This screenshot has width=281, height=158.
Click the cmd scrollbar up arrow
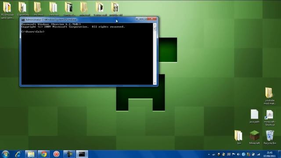point(155,25)
